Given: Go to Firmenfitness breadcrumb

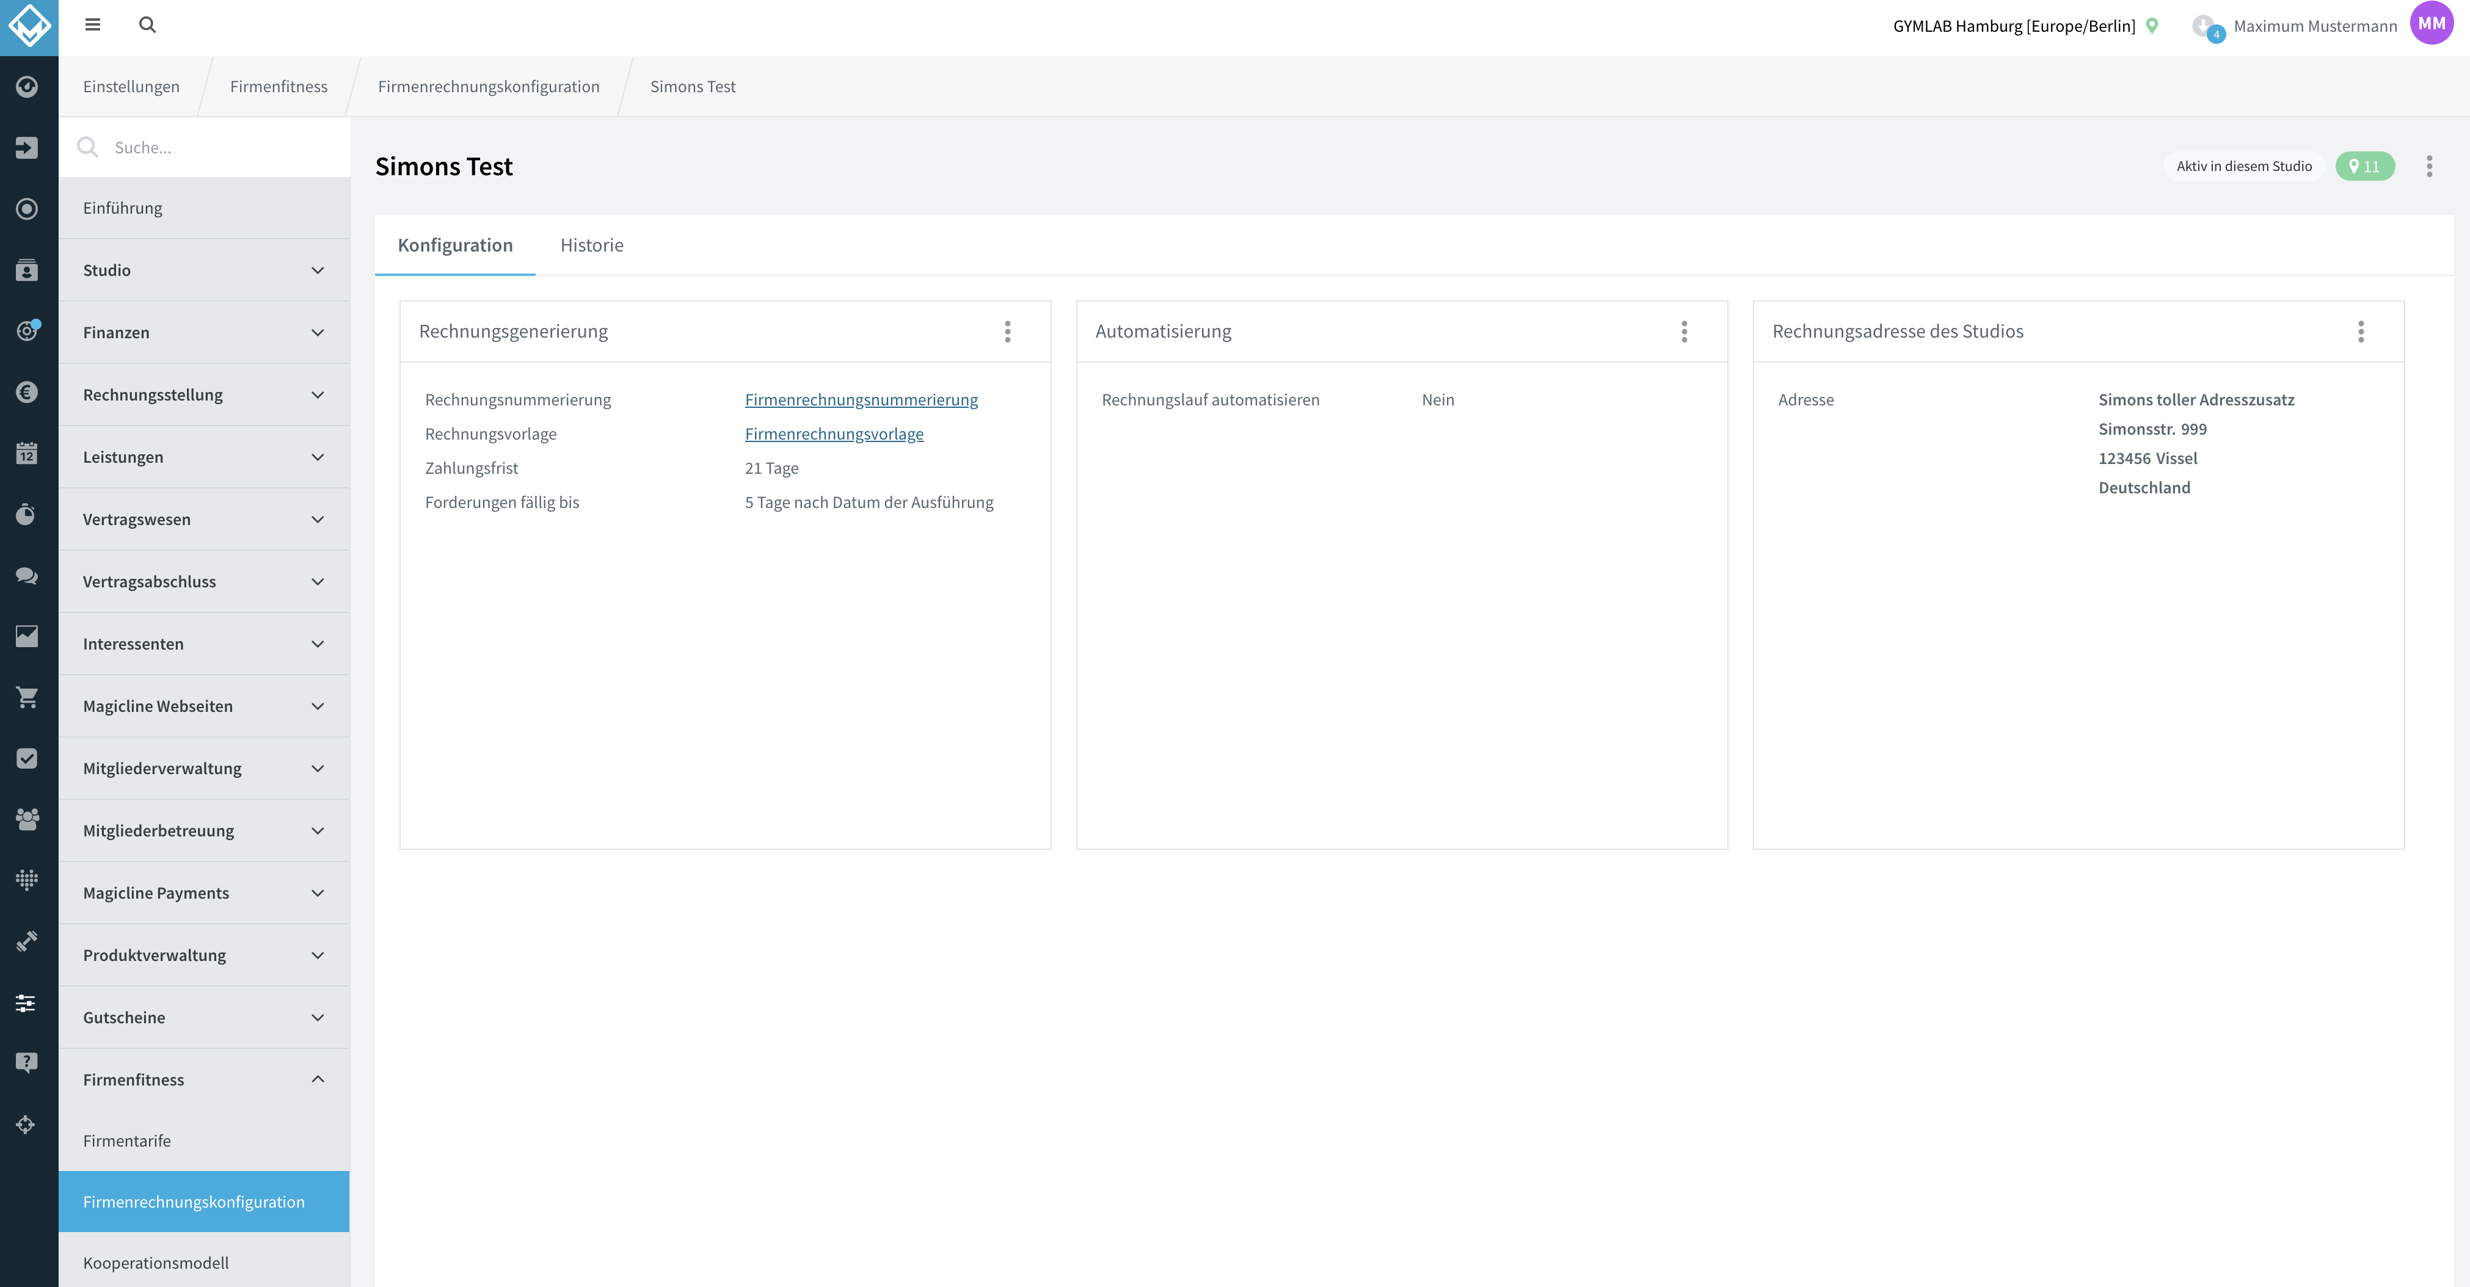Looking at the screenshot, I should click(279, 86).
